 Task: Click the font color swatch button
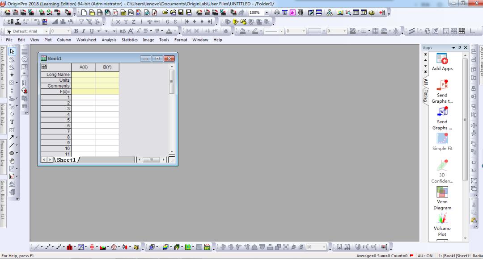pos(169,31)
